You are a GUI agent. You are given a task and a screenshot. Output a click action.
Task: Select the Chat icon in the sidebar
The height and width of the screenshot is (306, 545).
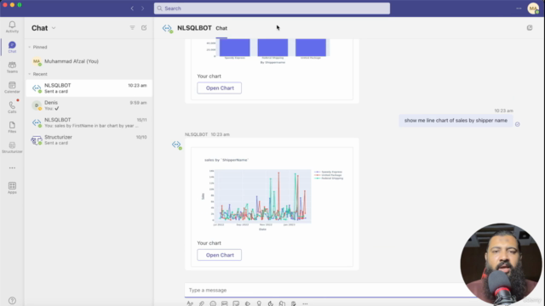coord(12,47)
